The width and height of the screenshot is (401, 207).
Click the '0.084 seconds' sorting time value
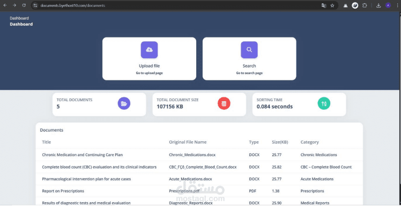point(274,106)
